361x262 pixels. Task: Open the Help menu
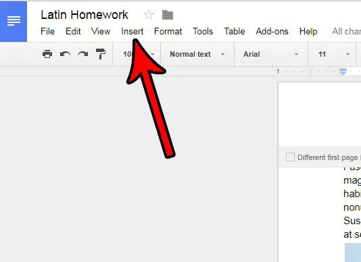(x=308, y=31)
